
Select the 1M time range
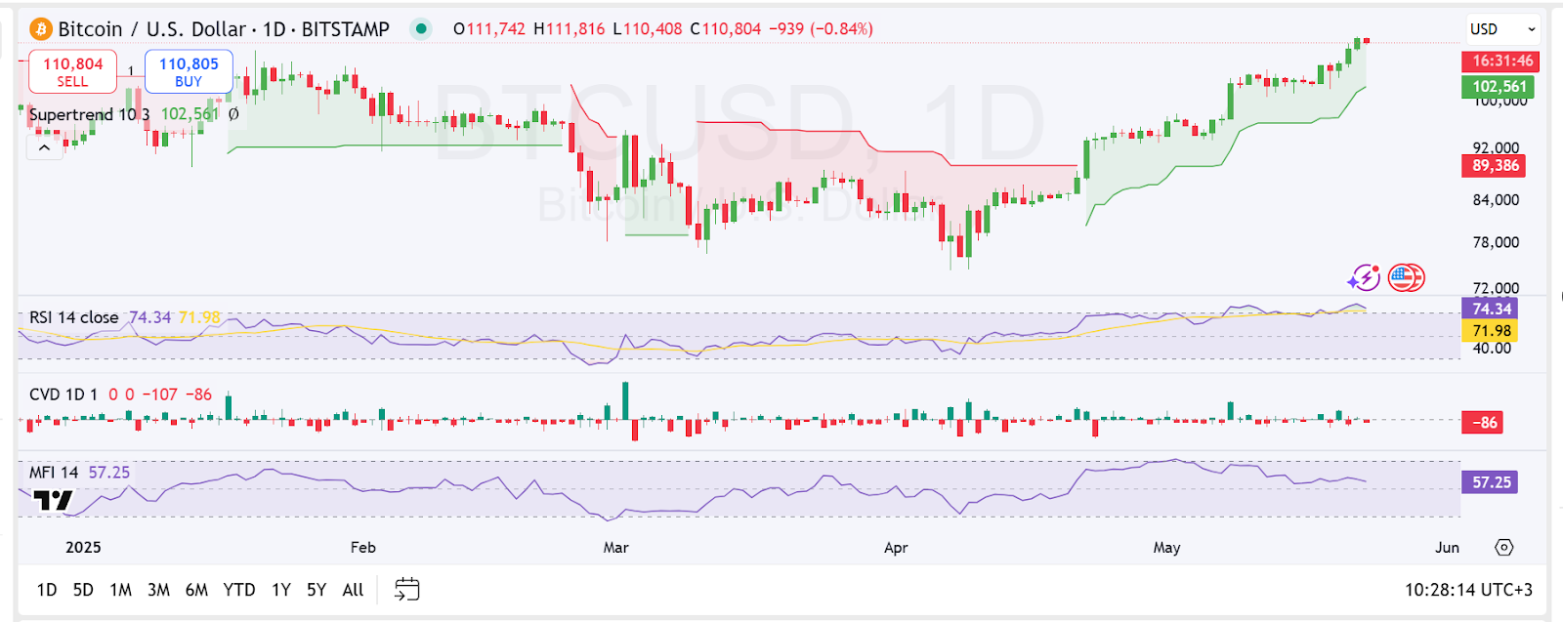click(x=120, y=590)
